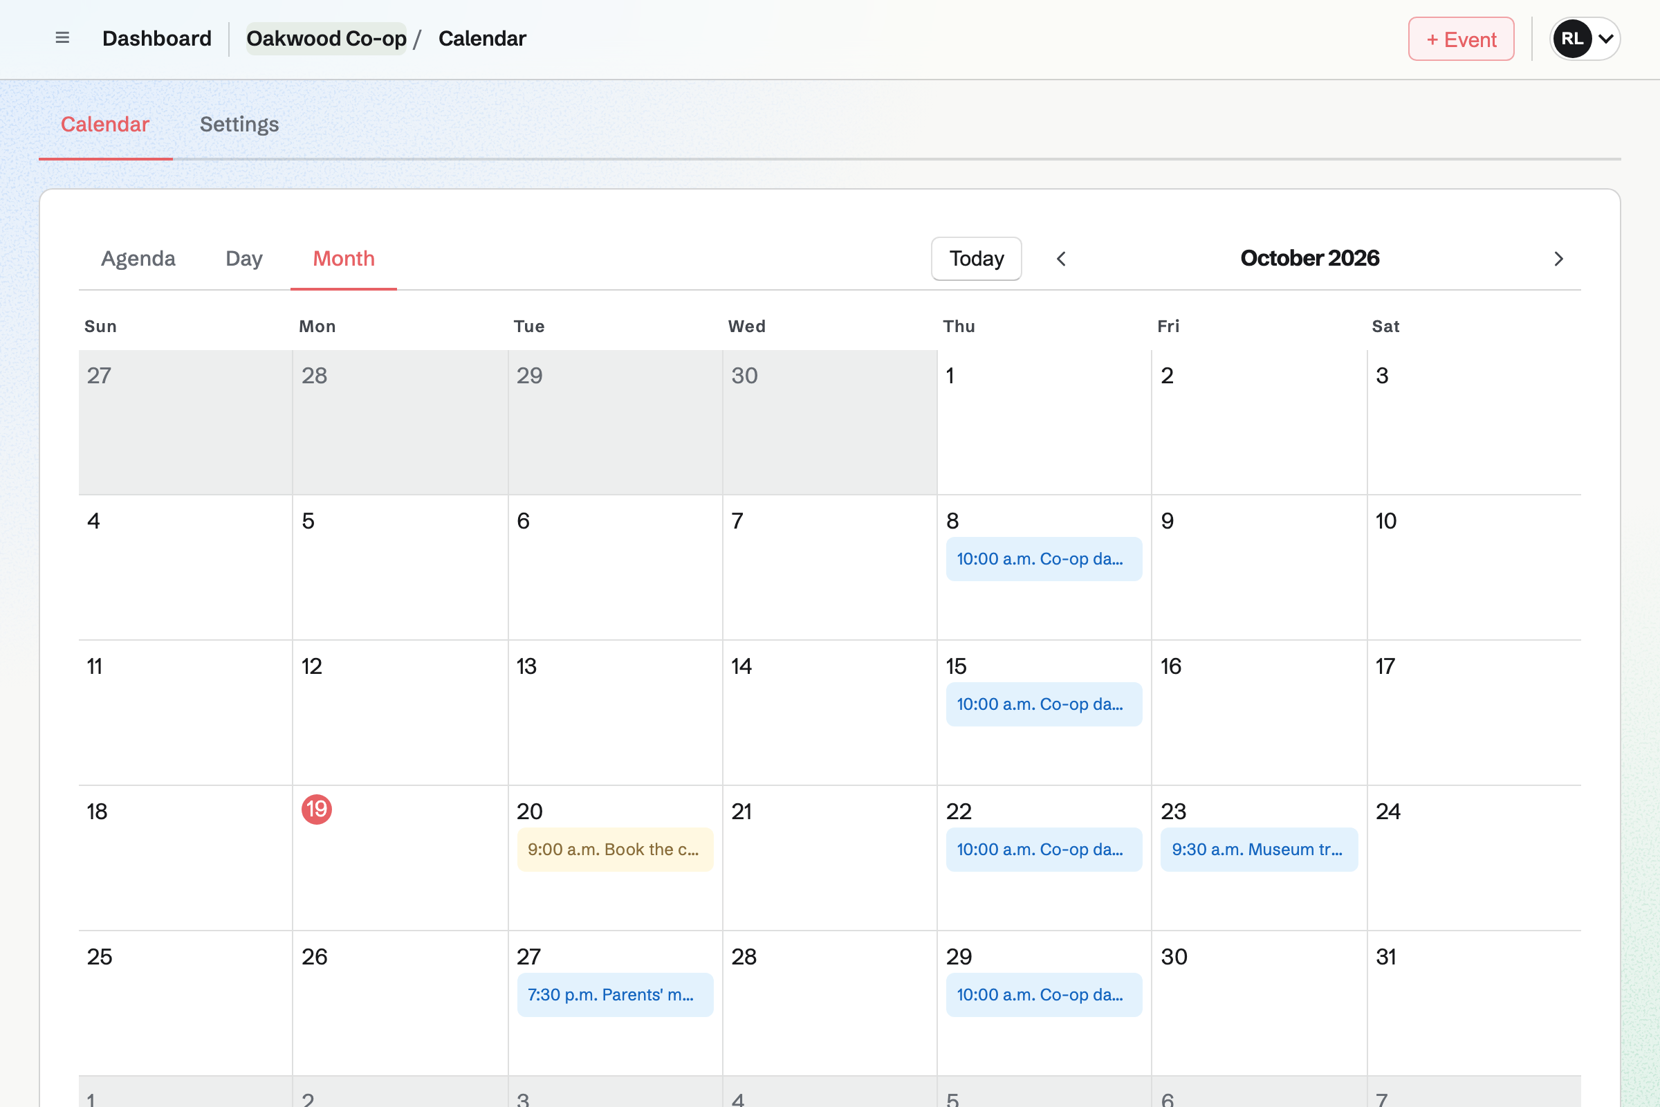Click the Sun column header

pos(100,326)
